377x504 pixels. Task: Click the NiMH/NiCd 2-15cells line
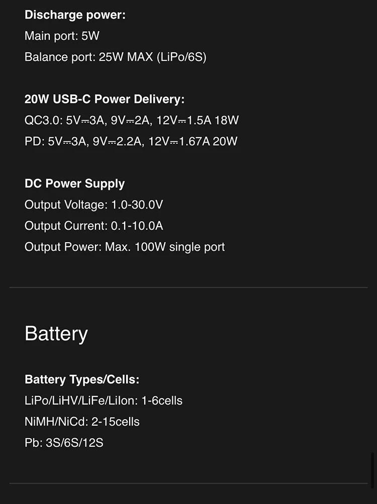(x=82, y=422)
